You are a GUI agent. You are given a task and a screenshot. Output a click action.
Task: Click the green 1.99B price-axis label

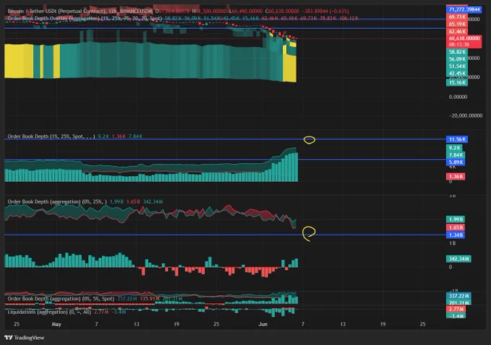pyautogui.click(x=456, y=219)
